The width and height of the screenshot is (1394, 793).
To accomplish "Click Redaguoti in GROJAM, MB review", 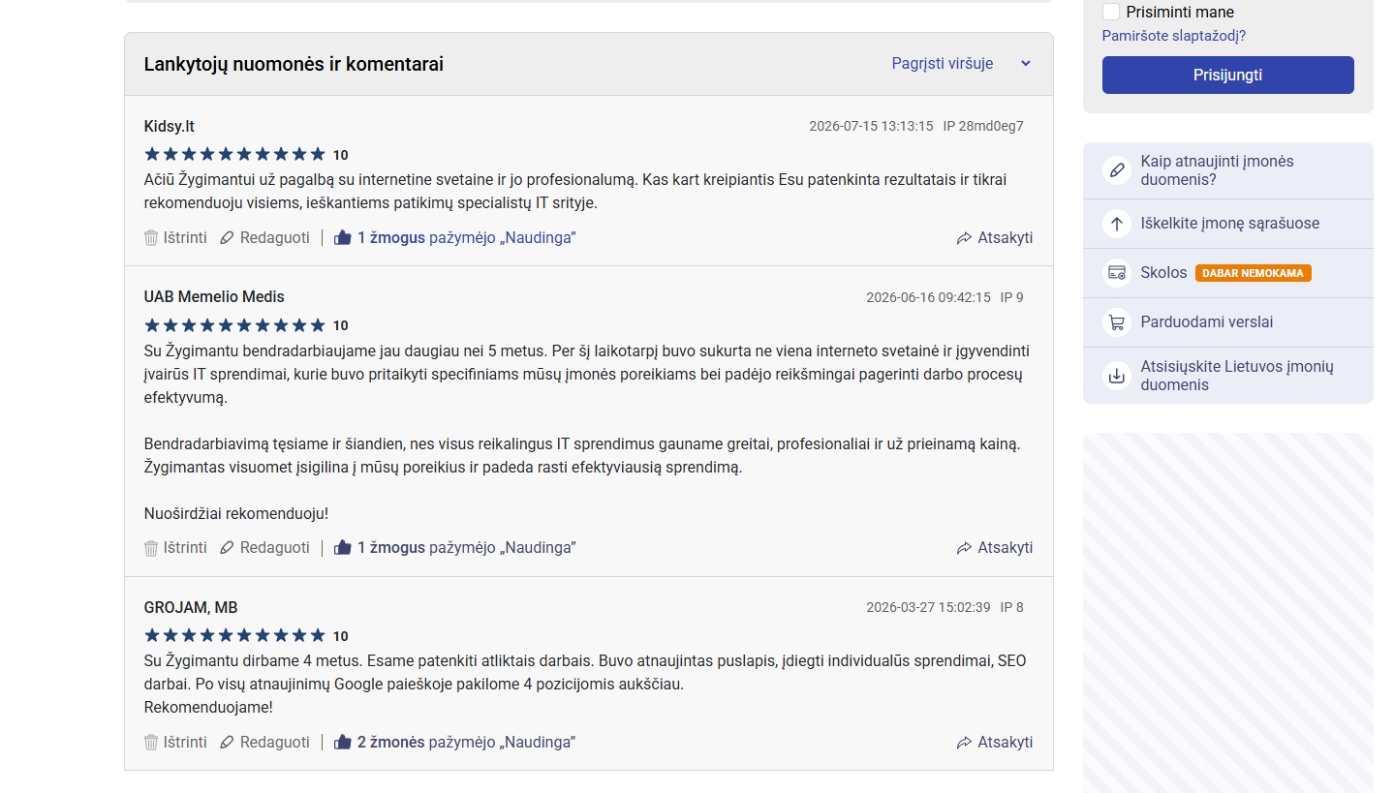I will point(275,742).
